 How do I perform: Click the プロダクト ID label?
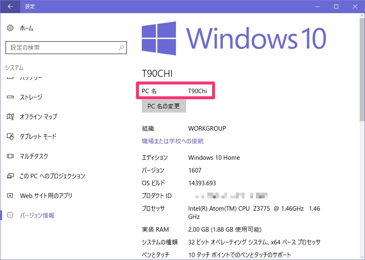click(x=157, y=196)
